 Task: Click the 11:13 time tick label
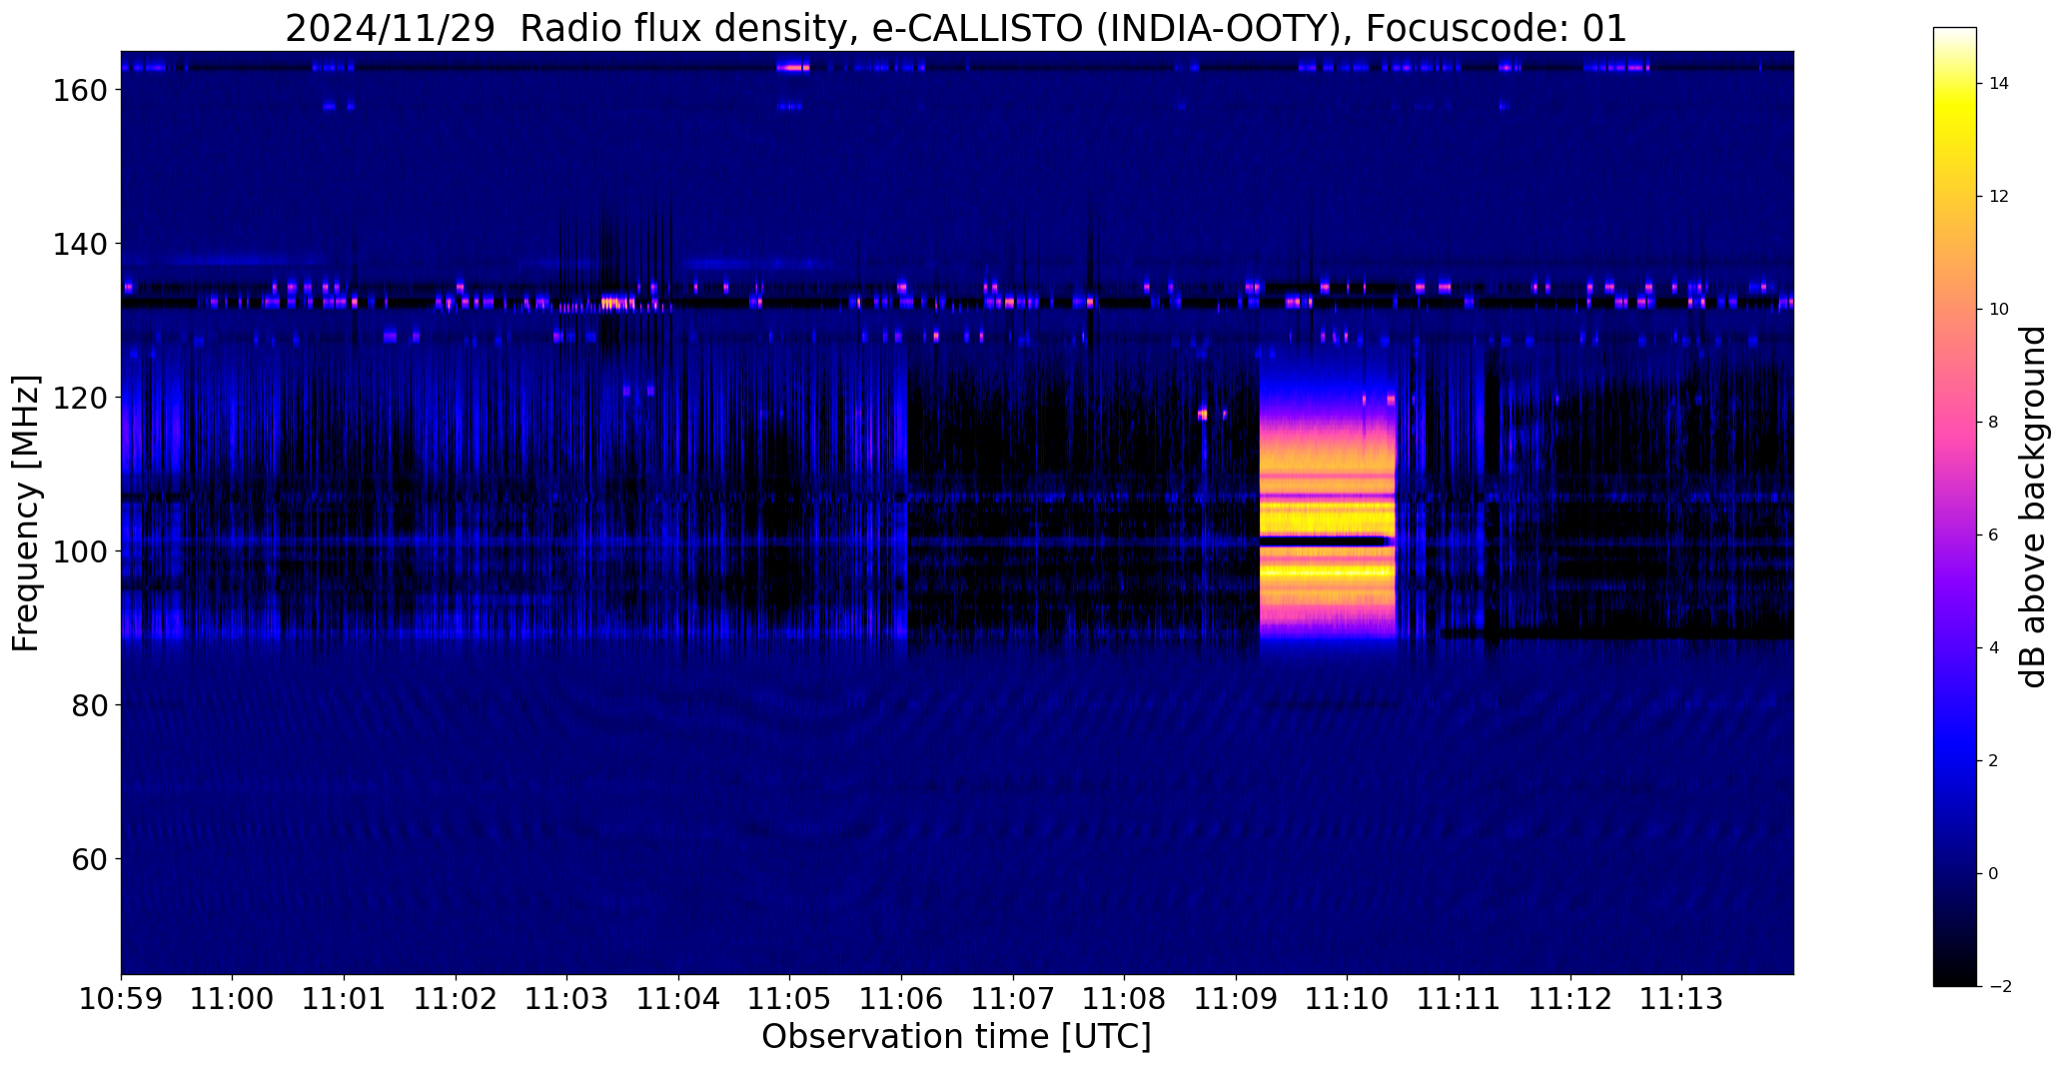1682,999
